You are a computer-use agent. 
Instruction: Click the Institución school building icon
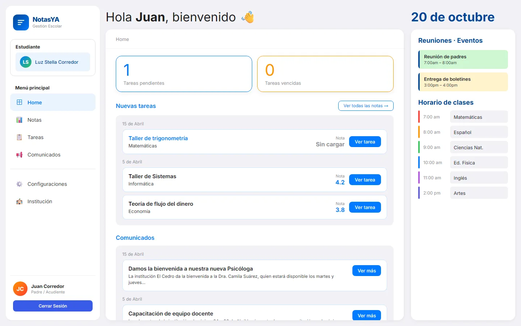[20, 201]
